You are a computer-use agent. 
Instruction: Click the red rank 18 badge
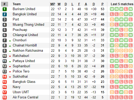click(5, 97)
